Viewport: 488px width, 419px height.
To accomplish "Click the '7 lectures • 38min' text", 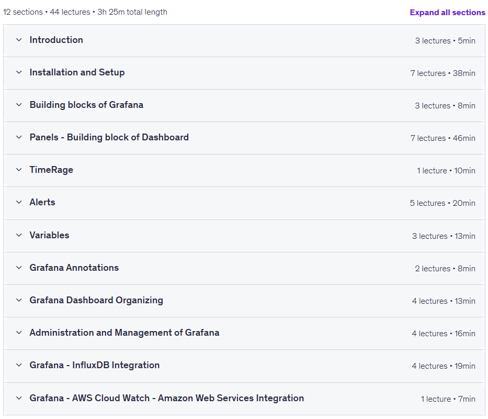I will [x=443, y=73].
